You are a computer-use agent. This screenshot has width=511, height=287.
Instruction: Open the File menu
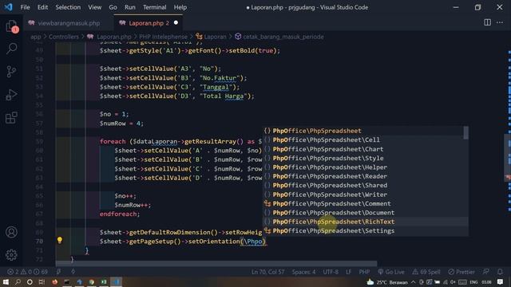click(25, 7)
